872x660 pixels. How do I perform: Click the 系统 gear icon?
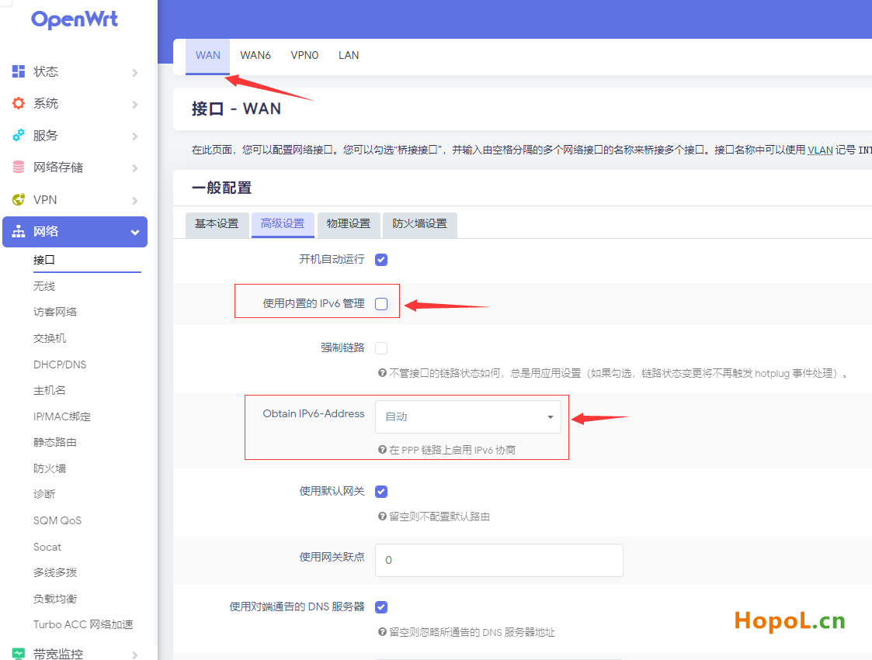pyautogui.click(x=19, y=103)
